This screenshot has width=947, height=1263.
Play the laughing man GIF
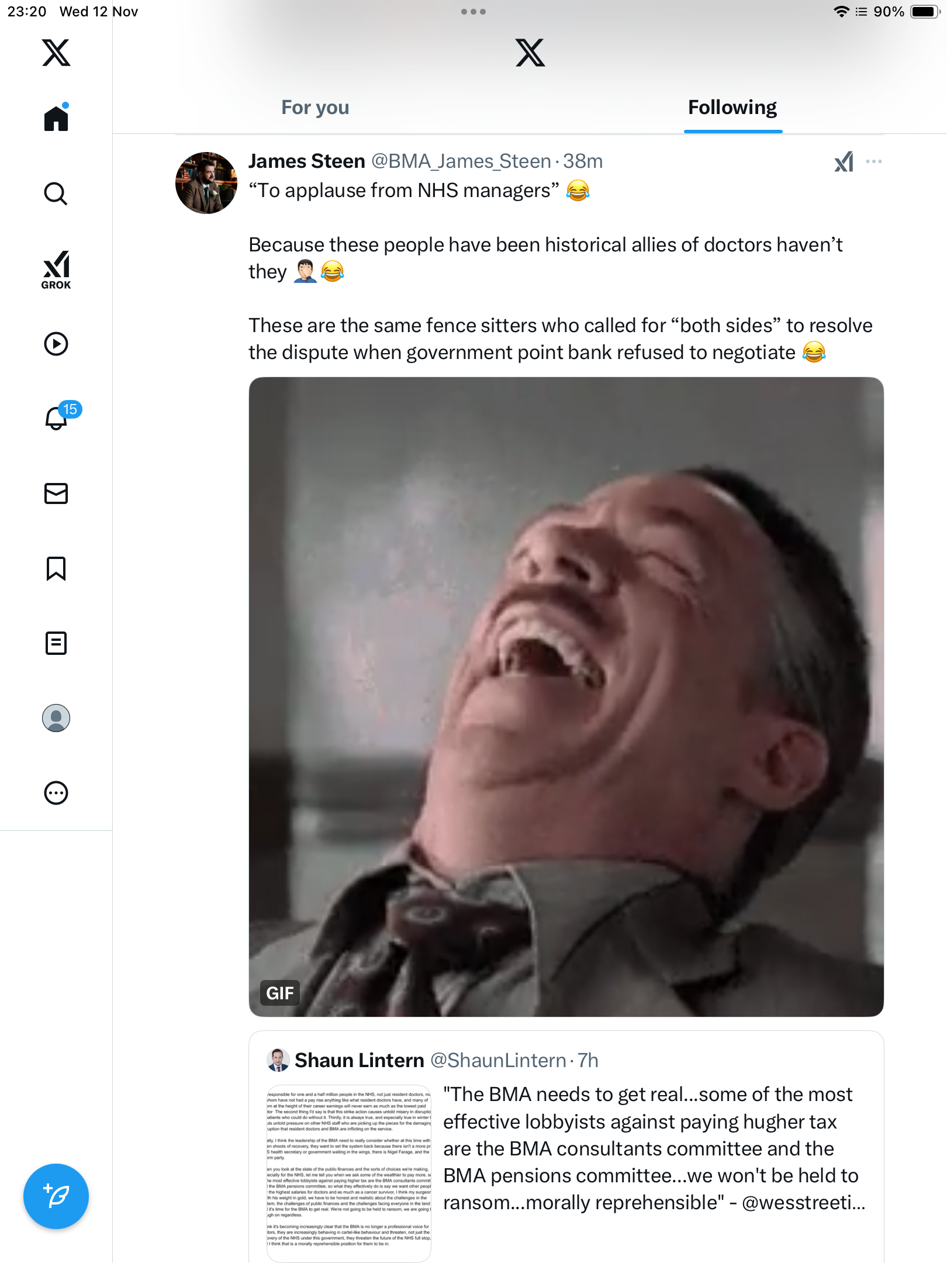tap(566, 696)
